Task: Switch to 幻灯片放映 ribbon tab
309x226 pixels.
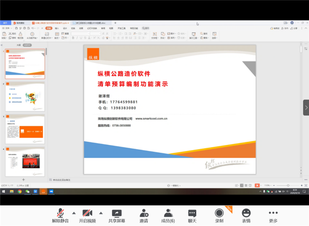Action: 92,28
